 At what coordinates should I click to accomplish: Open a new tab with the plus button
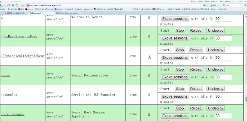[84, 13]
